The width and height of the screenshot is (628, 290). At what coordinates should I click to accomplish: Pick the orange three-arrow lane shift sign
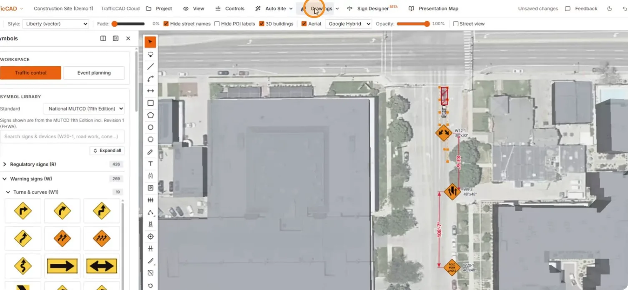(101, 238)
